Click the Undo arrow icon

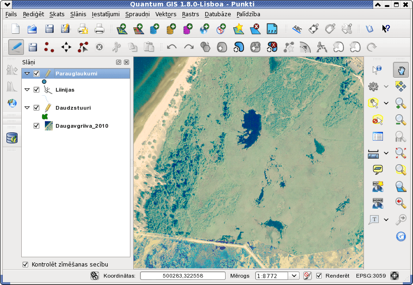172,47
